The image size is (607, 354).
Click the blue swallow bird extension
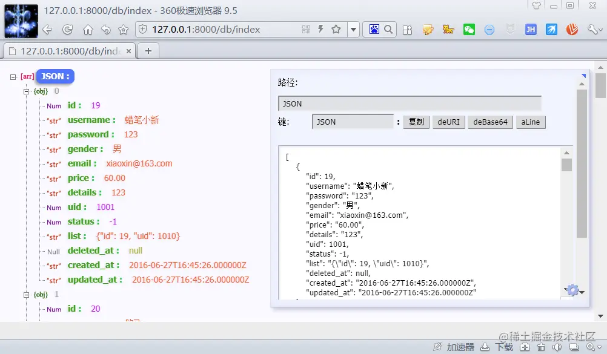coord(551,30)
